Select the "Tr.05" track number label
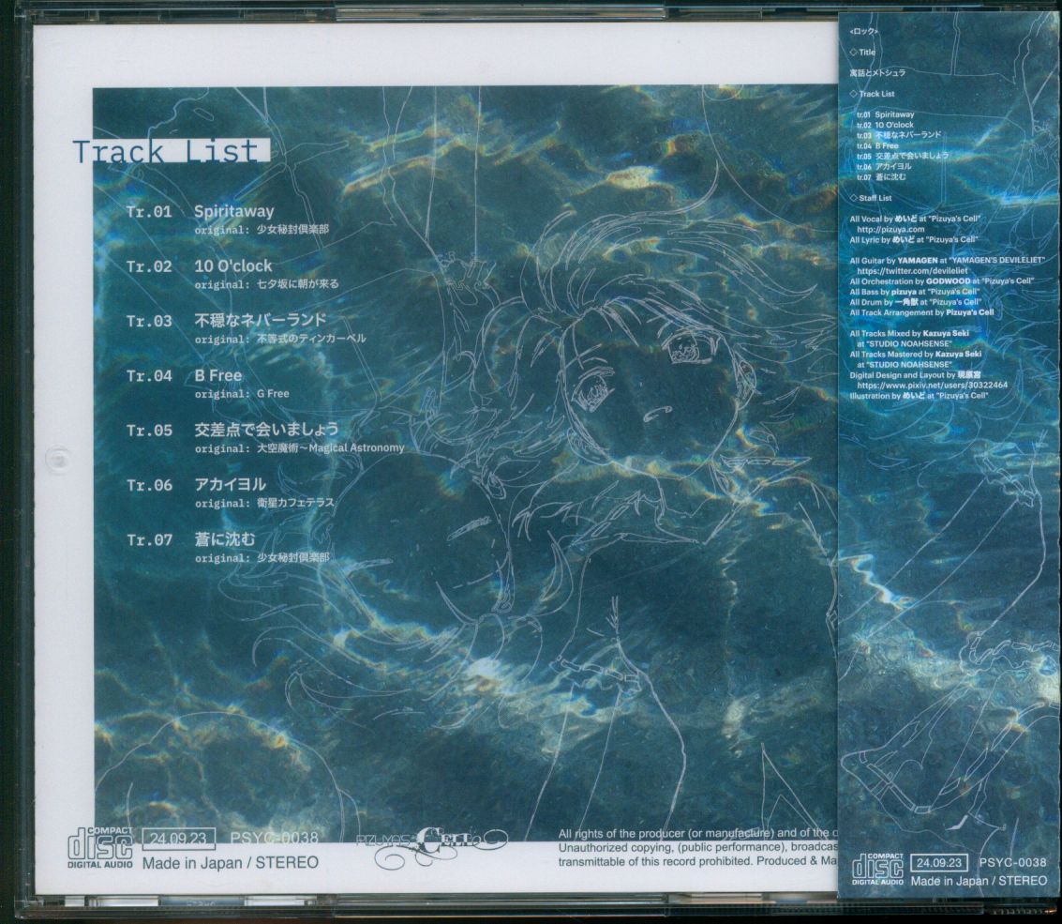This screenshot has height=924, width=1062. [x=149, y=432]
